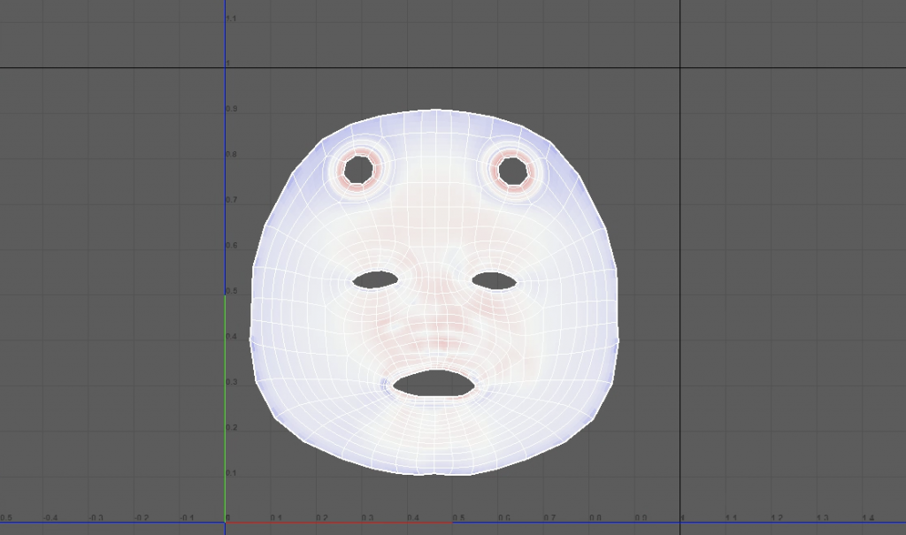Screen dimensions: 906x535
Task: Click the 0.7 label on horizontal axis
Action: coord(549,517)
